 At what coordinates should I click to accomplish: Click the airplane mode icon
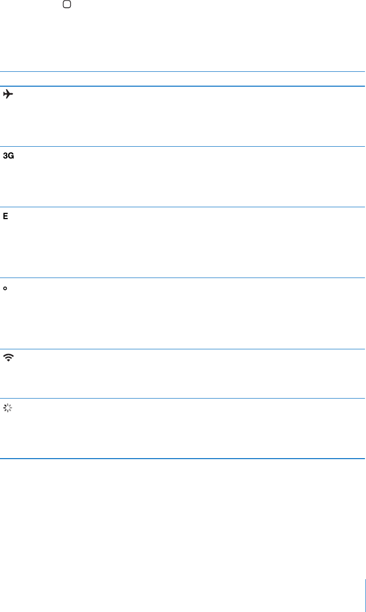(8, 94)
